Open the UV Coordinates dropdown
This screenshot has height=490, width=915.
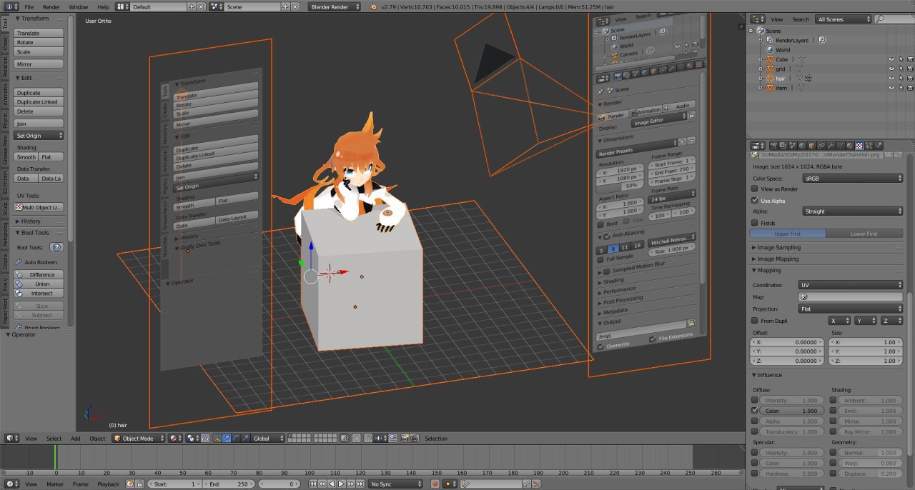851,284
